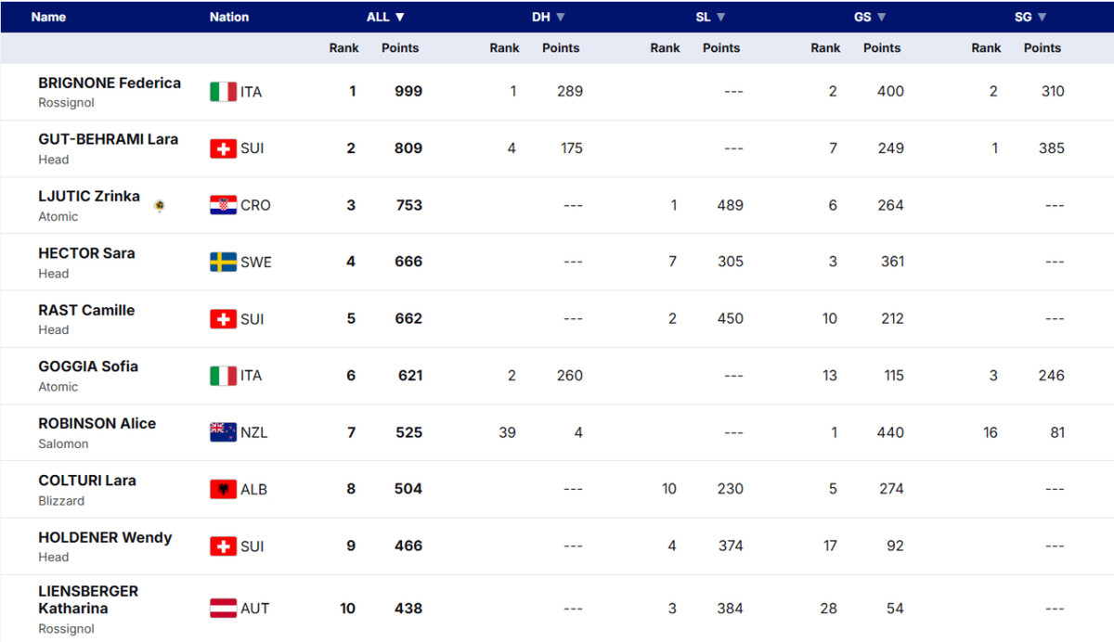1114x642 pixels.
Task: Click the GOGGIA Sofia table row name
Action: pyautogui.click(x=88, y=366)
